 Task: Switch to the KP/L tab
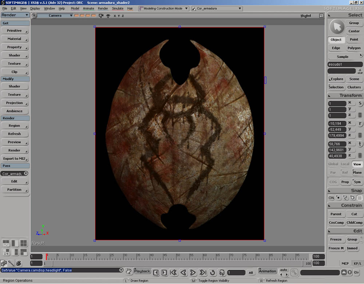357,263
